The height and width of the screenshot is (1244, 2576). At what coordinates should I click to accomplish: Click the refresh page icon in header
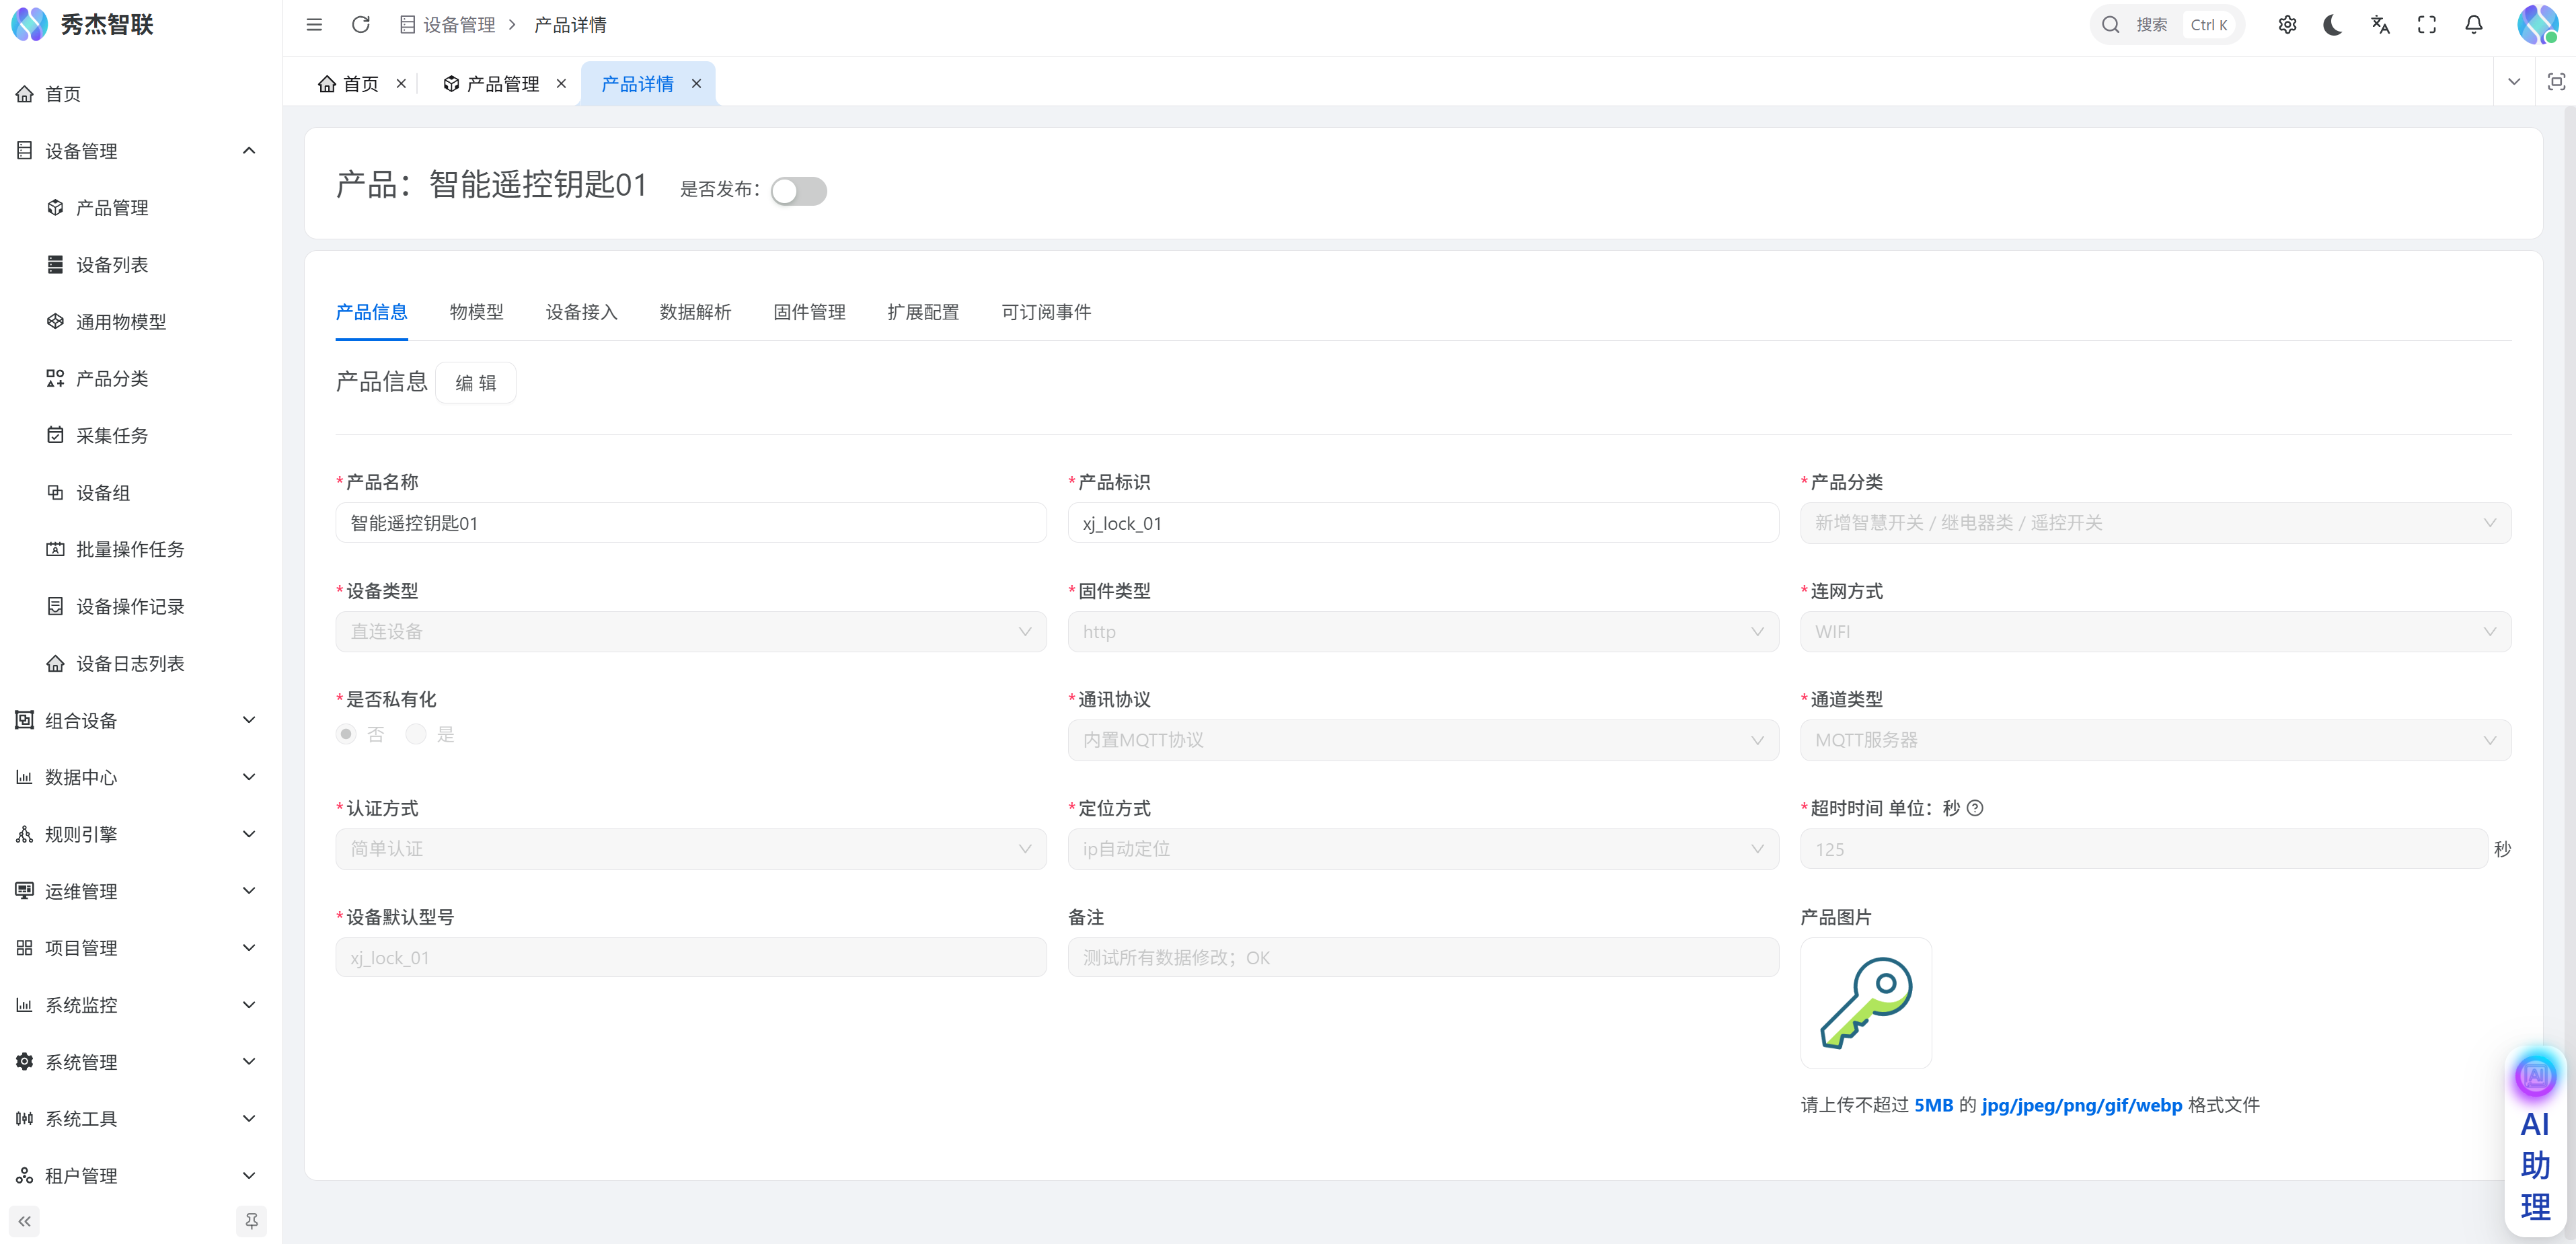coord(361,25)
